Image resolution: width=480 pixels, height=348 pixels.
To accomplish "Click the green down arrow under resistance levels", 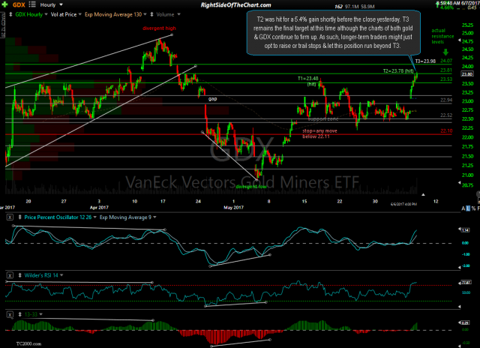I will pyautogui.click(x=445, y=52).
